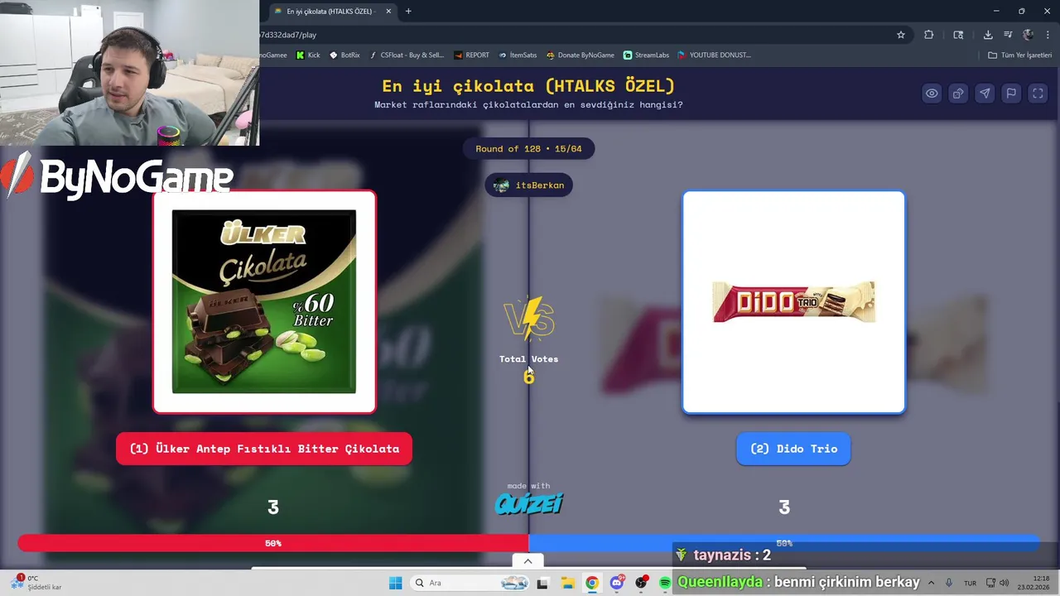Viewport: 1060px width, 596px height.
Task: Click the Dido Trio image card
Action: click(x=793, y=302)
